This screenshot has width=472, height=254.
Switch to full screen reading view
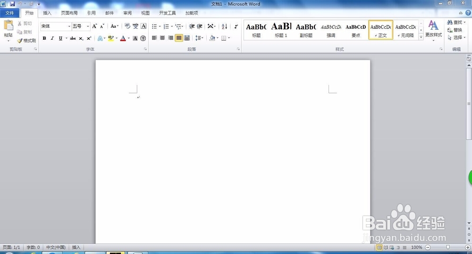[386, 247]
